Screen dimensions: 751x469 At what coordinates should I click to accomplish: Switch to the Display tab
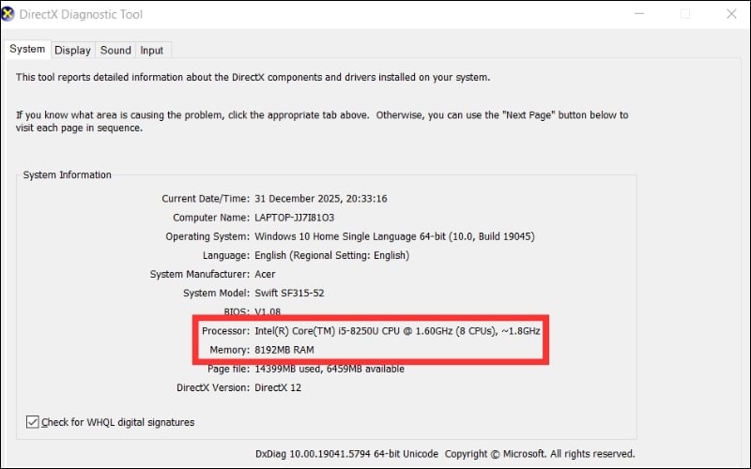click(72, 50)
